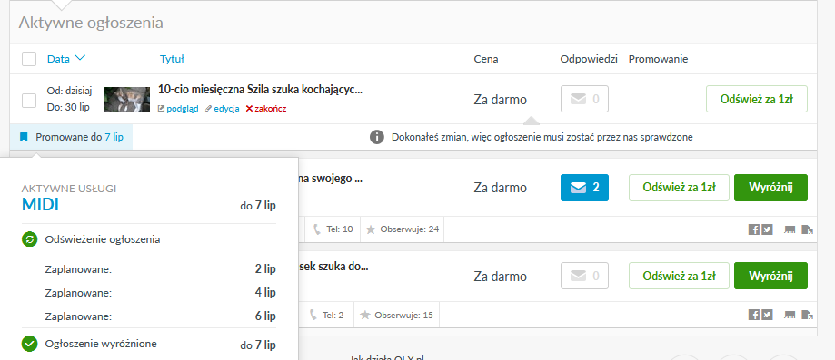Click the green checkmark by Ogłoszenie wyróżnione
The image size is (835, 360).
[29, 344]
